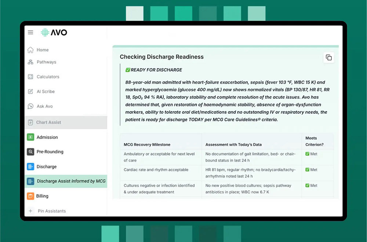Click the Chart Assist clipboard icon

click(30, 122)
